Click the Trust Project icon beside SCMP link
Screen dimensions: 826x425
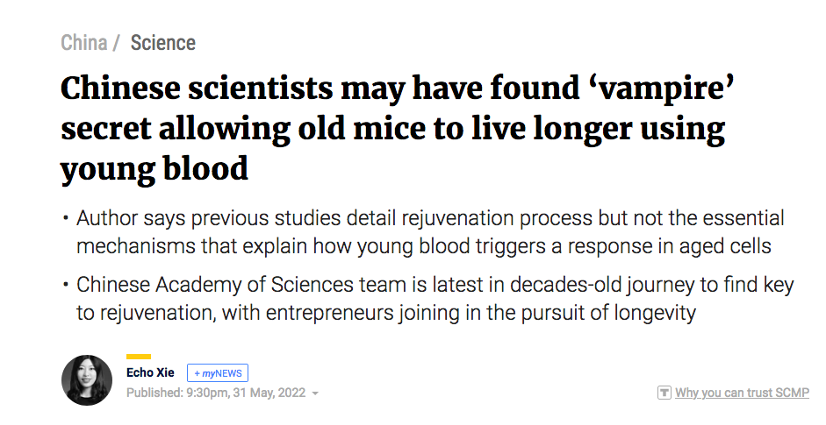664,393
